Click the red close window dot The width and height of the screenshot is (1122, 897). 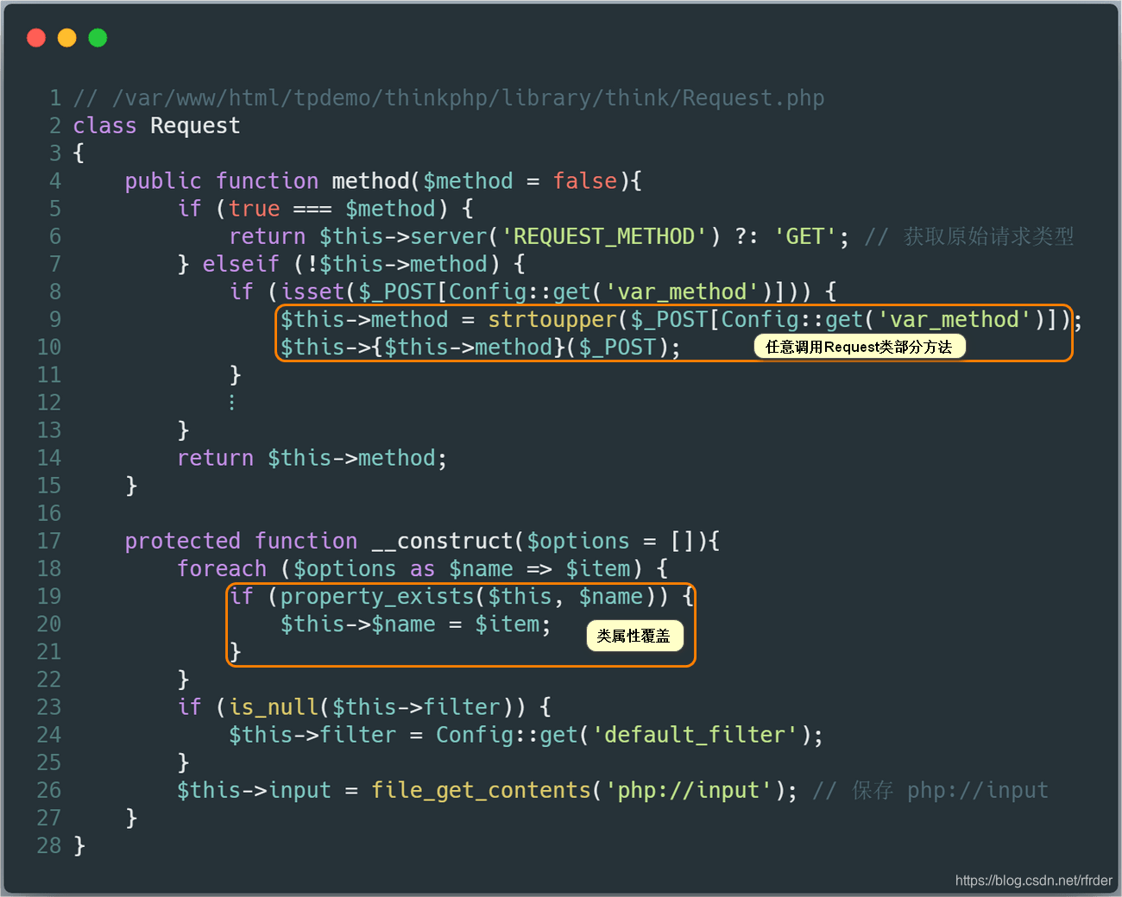(36, 38)
